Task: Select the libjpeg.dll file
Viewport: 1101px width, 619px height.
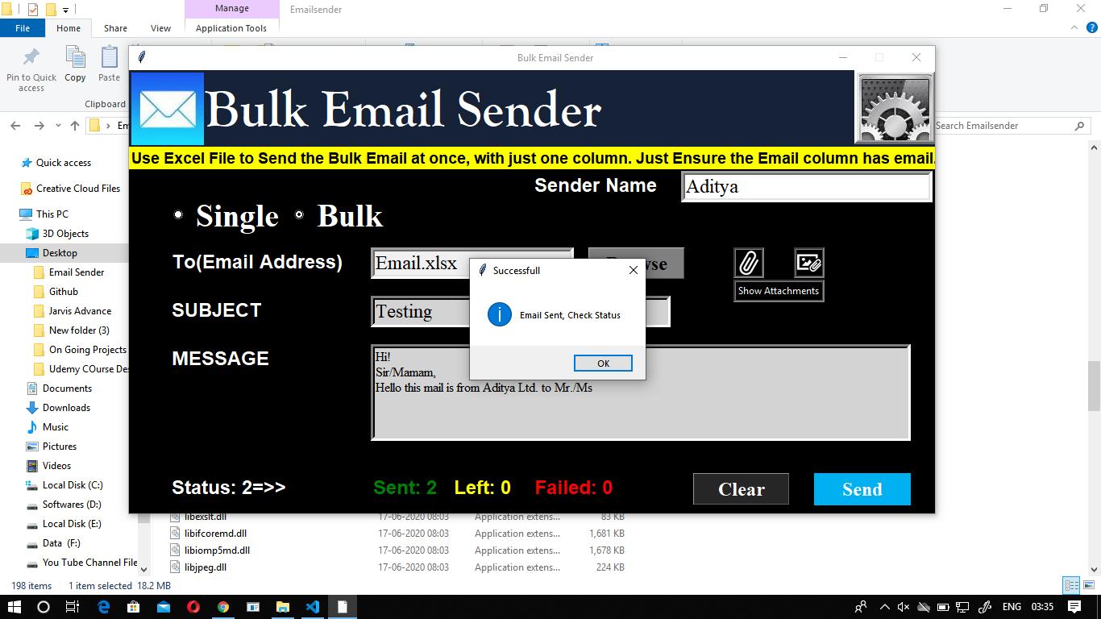Action: coord(205,567)
